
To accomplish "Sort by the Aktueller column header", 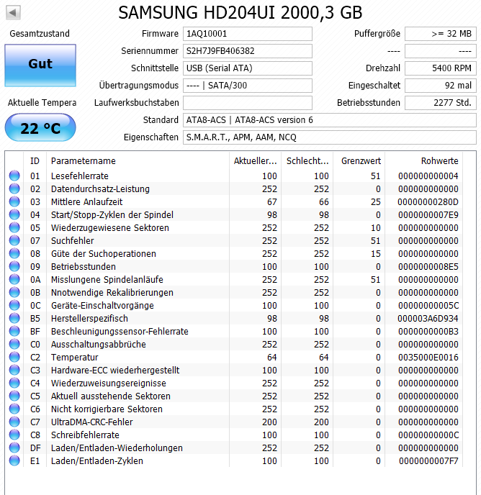I will tap(256, 161).
